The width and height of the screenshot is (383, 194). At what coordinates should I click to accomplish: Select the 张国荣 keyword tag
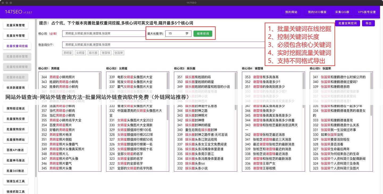point(119,53)
